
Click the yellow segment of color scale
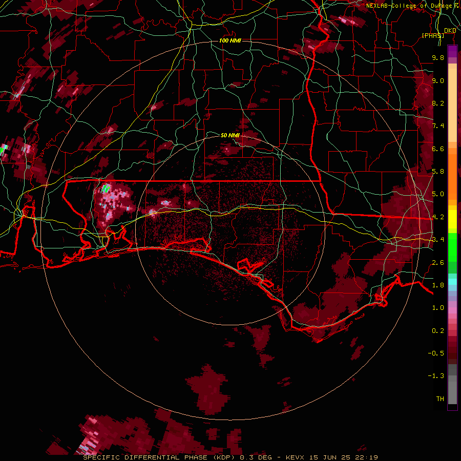(452, 219)
